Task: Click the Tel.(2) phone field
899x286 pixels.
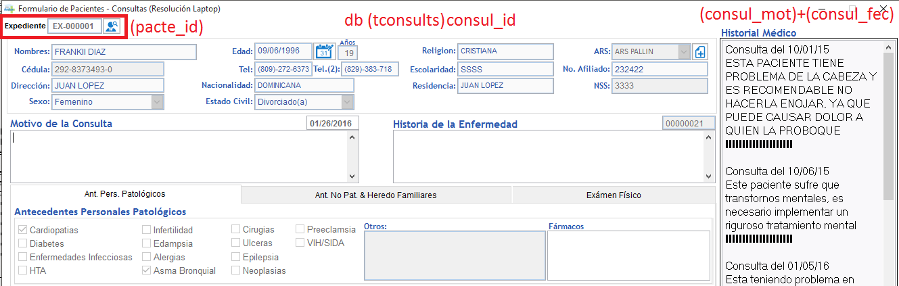Action: pos(370,69)
